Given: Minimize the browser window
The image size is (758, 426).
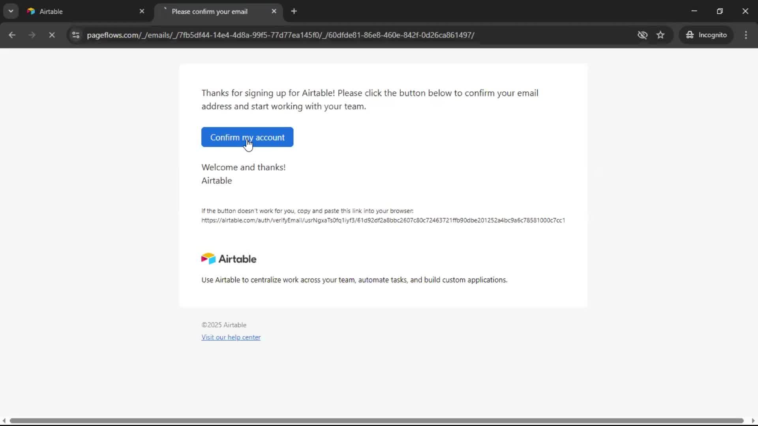Looking at the screenshot, I should tap(694, 11).
